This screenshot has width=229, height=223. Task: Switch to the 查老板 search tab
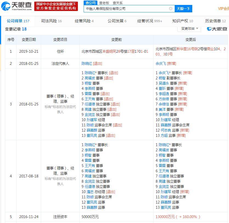click(104, 3)
